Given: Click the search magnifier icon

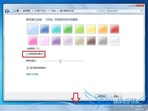Looking at the screenshot, I should coord(142,11).
